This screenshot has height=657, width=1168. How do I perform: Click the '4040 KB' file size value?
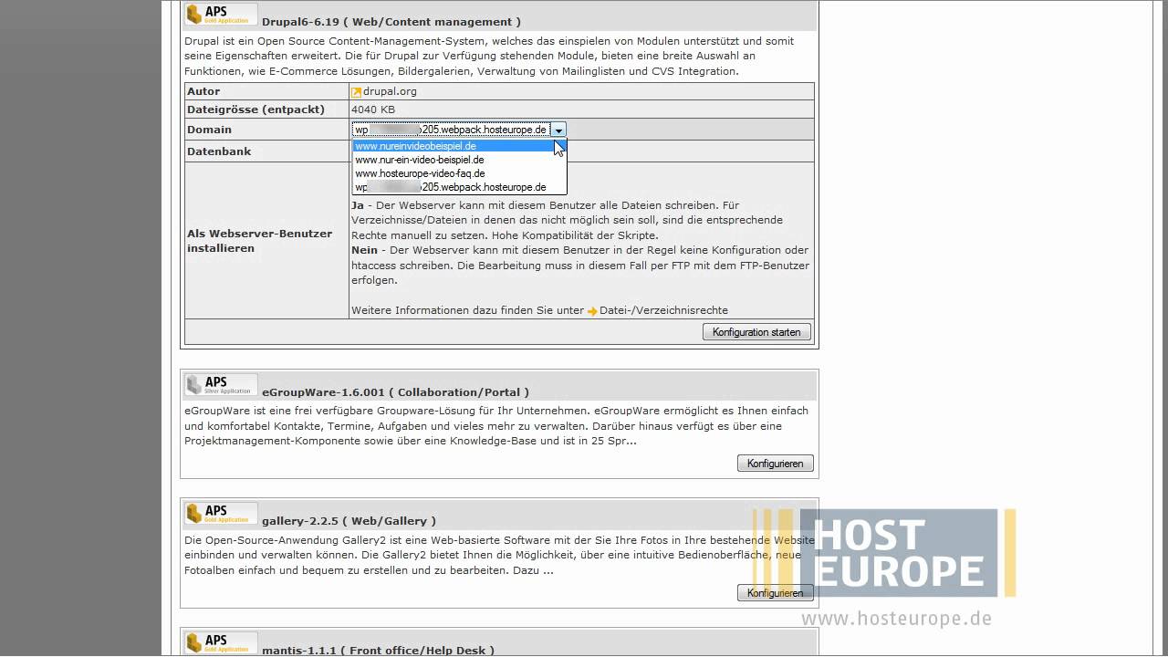coord(373,109)
